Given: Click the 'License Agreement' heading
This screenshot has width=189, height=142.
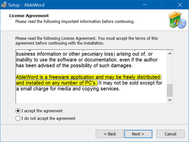Looking at the screenshot, I should point(29,16).
